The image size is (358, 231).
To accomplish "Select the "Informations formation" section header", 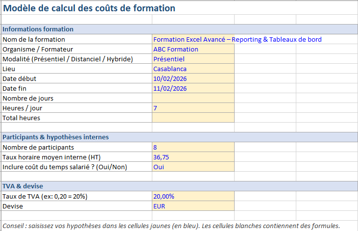I will (38, 29).
